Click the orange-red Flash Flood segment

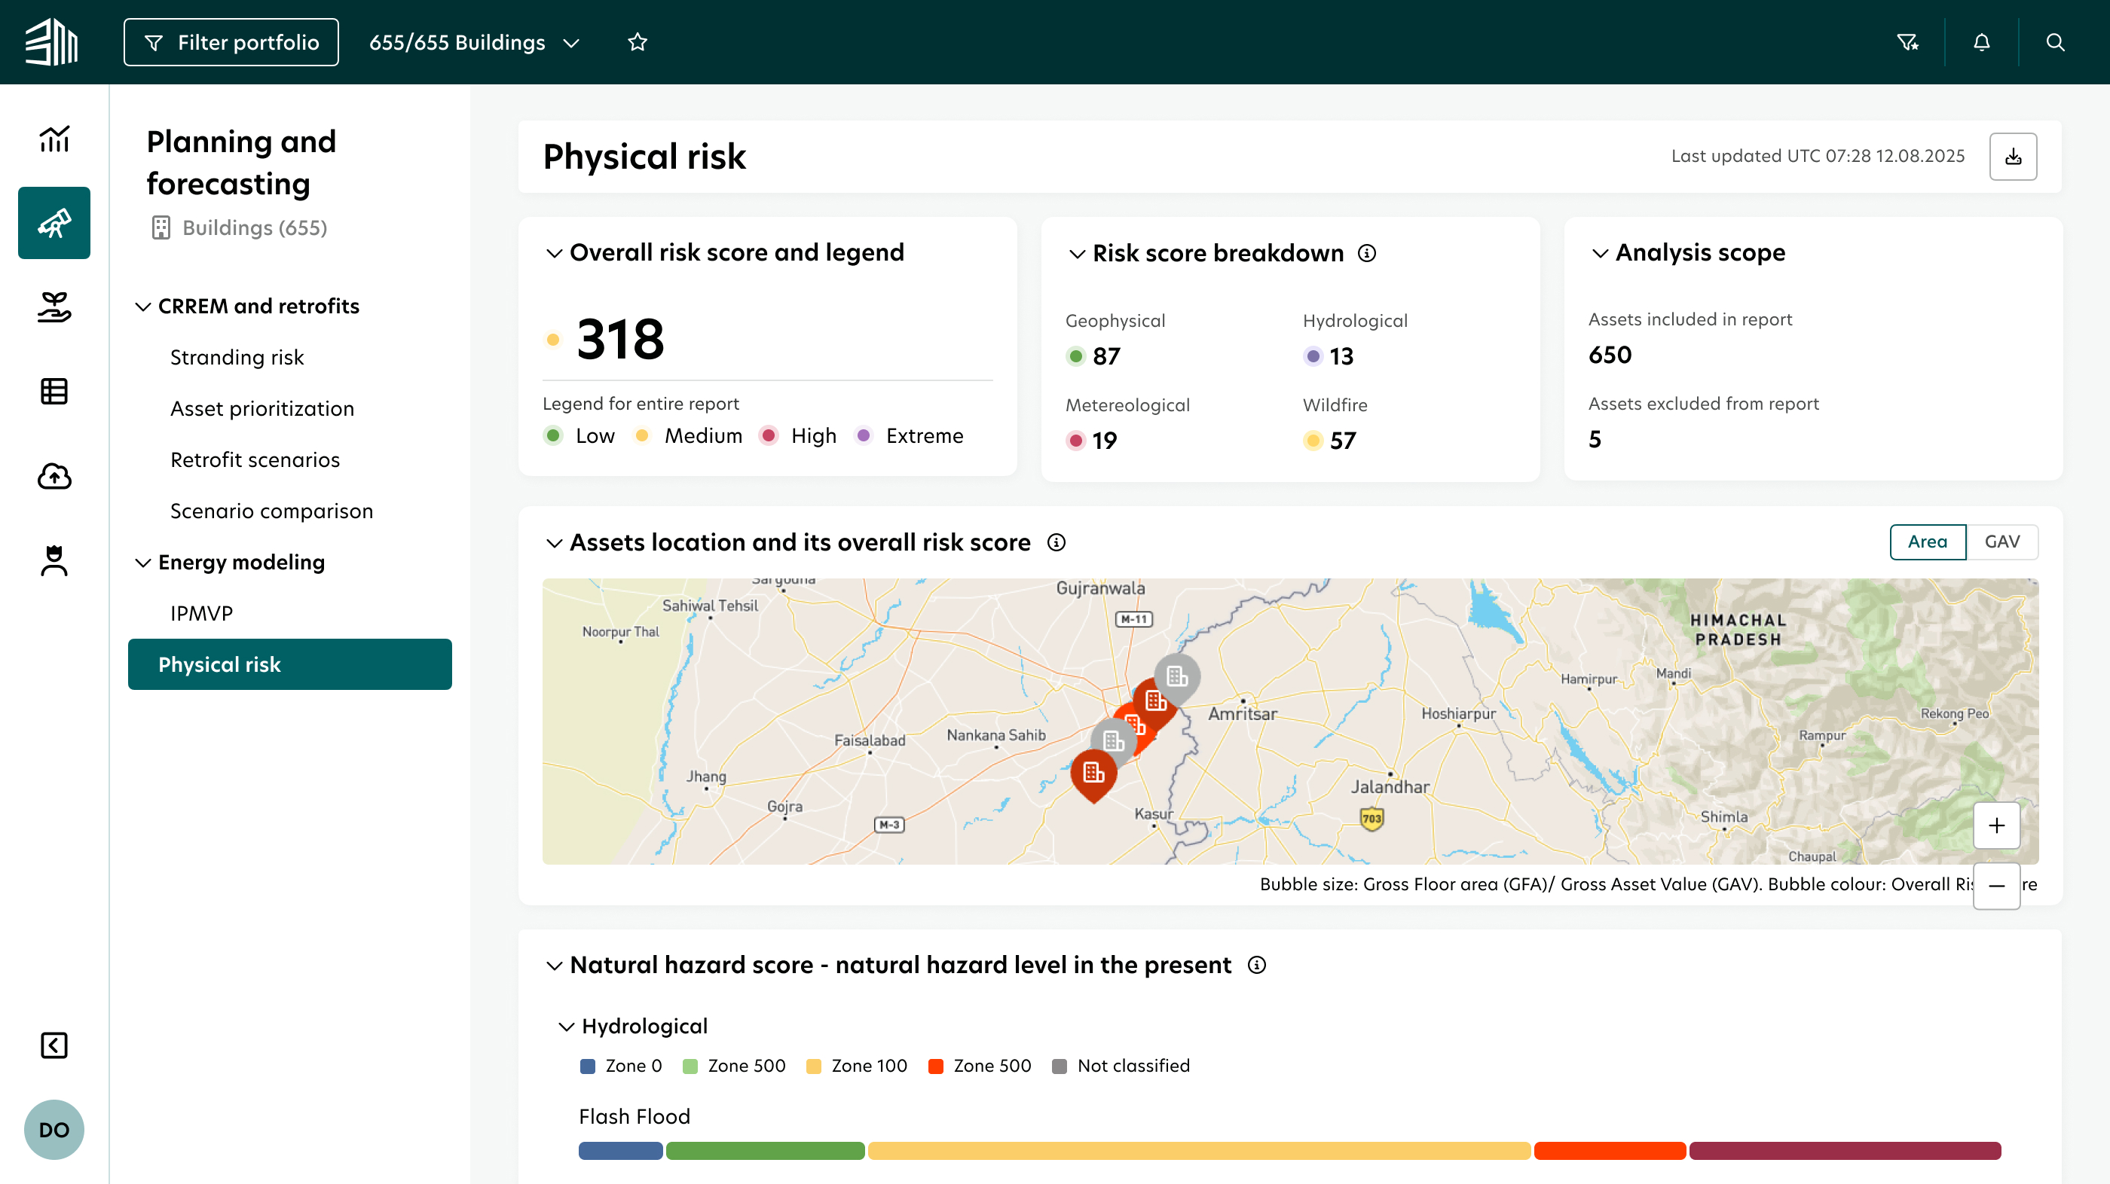click(x=1610, y=1150)
